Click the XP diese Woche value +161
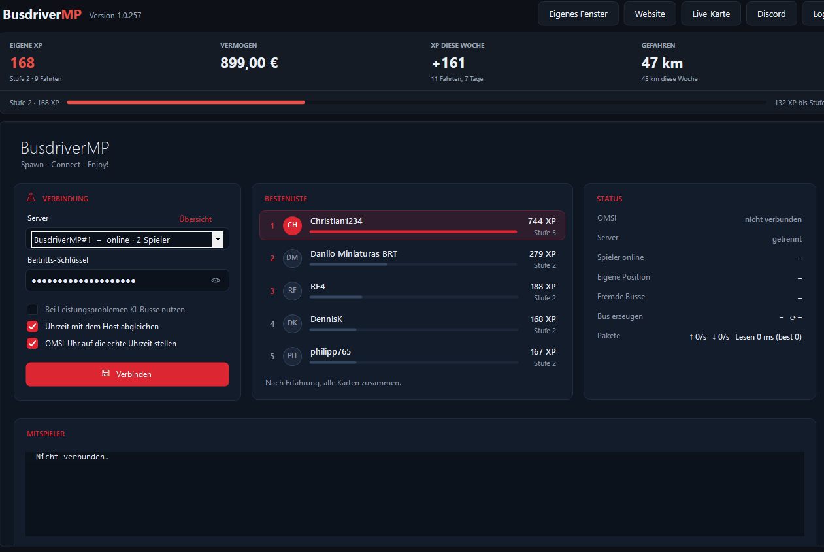This screenshot has height=552, width=824. coord(448,63)
